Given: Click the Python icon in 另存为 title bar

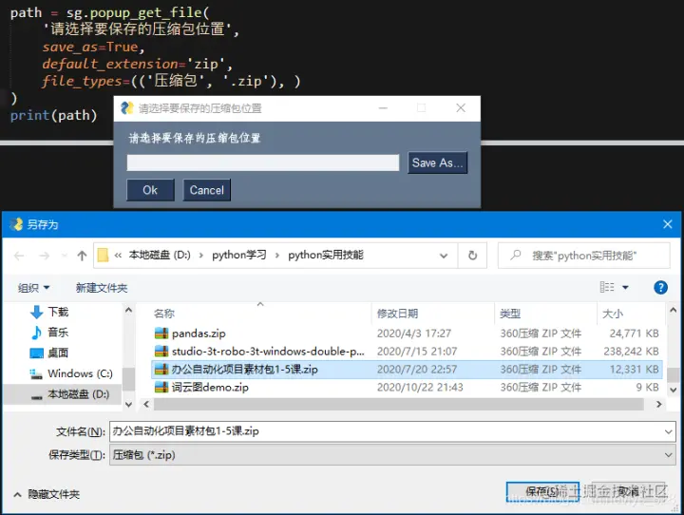Looking at the screenshot, I should click(16, 224).
